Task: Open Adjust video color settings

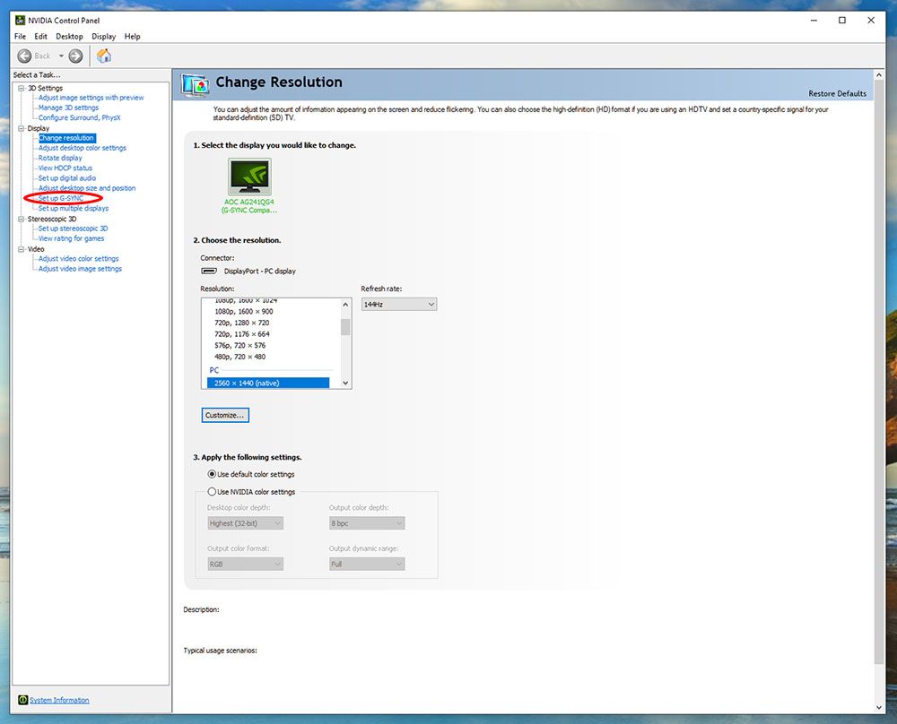Action: coord(78,258)
